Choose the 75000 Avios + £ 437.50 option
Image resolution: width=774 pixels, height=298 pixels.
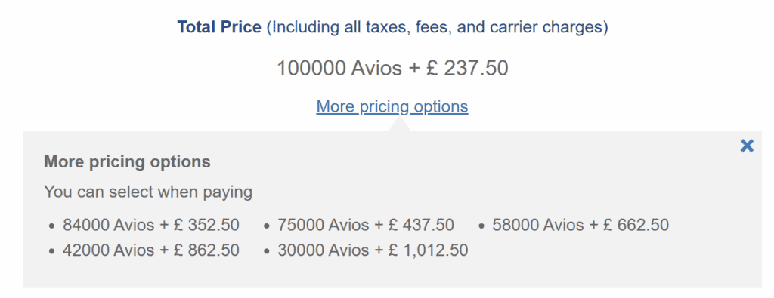click(366, 225)
